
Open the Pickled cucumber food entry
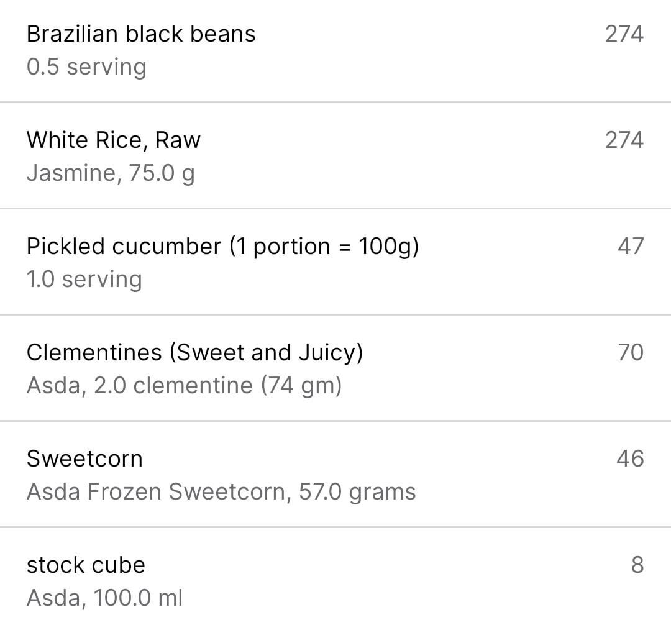pyautogui.click(x=335, y=262)
